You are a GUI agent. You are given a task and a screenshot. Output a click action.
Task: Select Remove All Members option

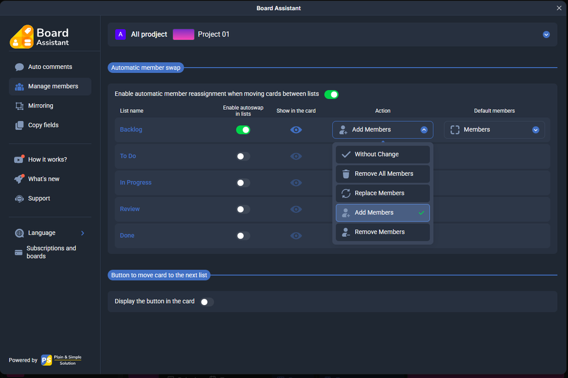(382, 174)
